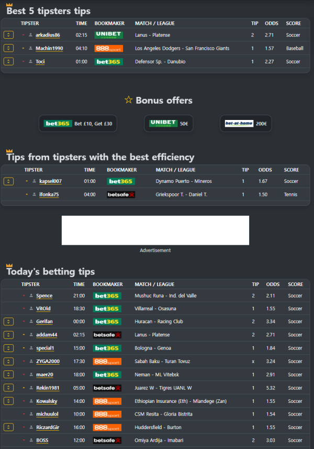This screenshot has width=314, height=449.
Task: Click the 888sport logo in Machin1990's row
Action: tap(108, 48)
